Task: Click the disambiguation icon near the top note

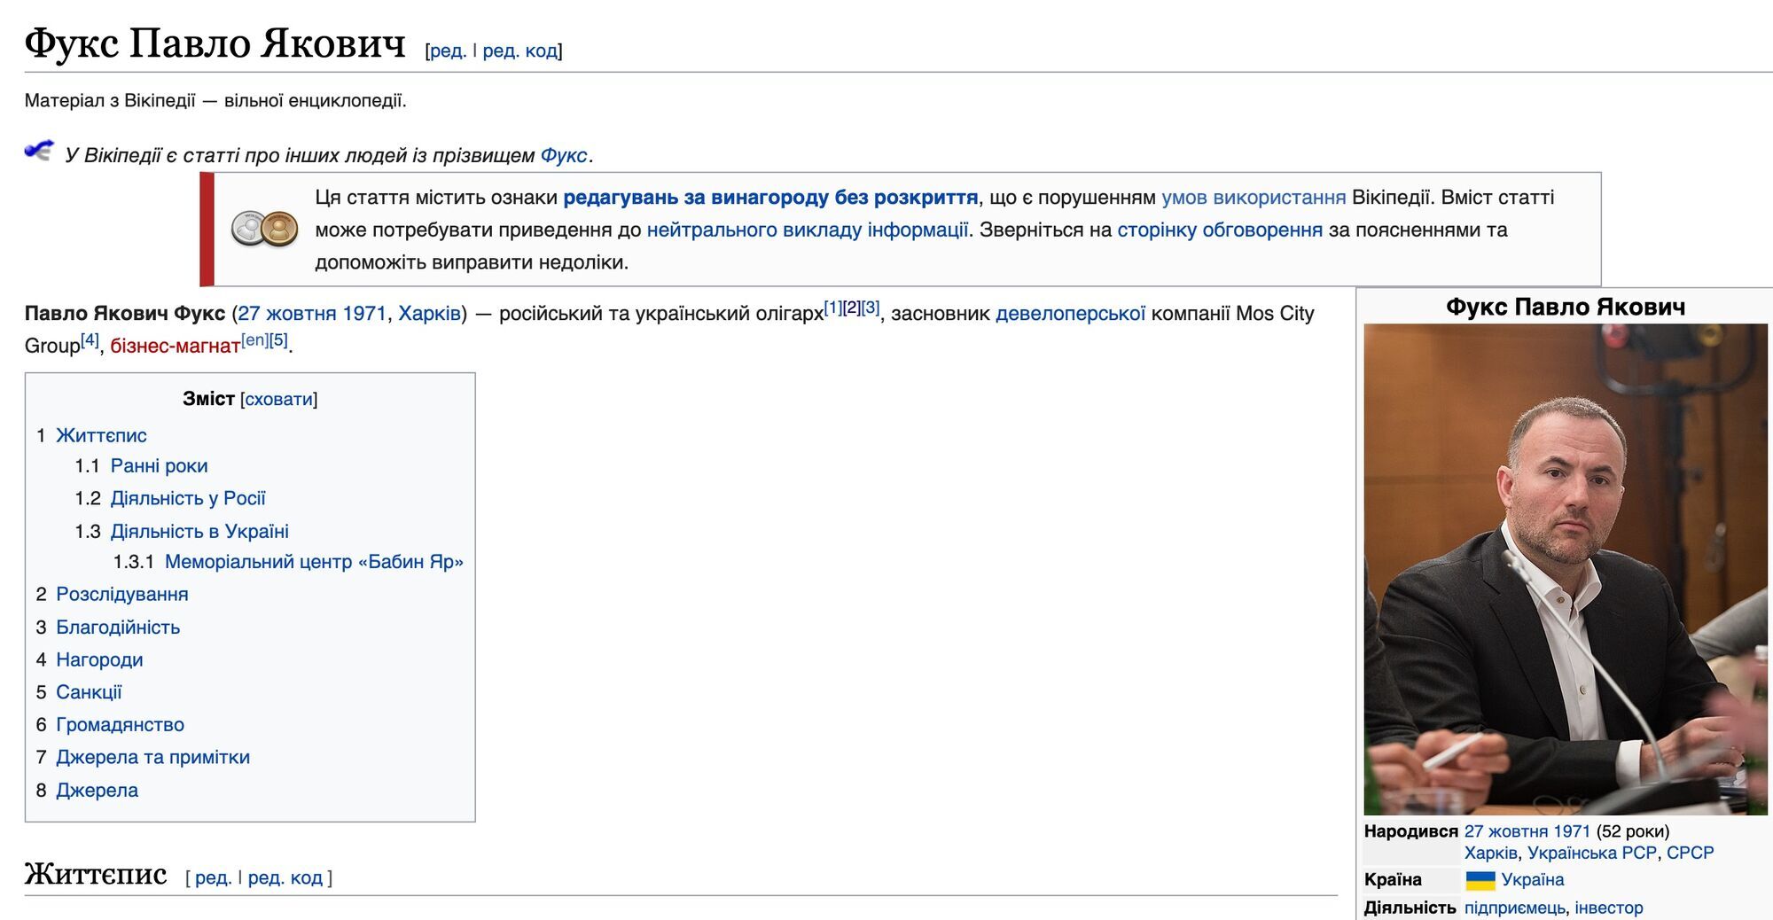Action: click(39, 151)
